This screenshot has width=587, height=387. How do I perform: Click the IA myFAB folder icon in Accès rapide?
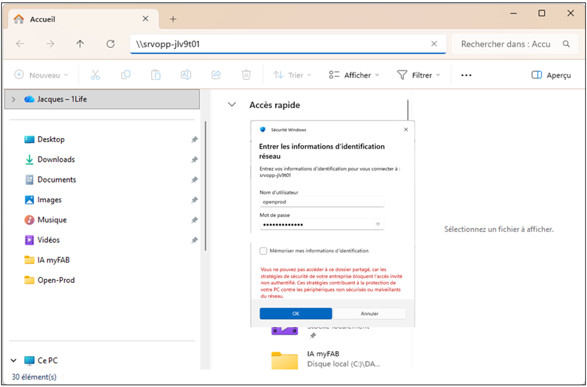pyautogui.click(x=284, y=360)
